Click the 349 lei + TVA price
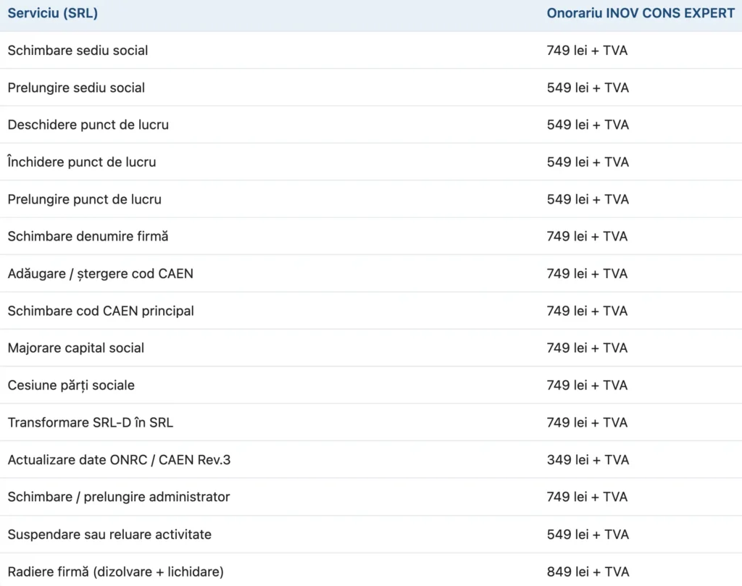 [x=588, y=460]
